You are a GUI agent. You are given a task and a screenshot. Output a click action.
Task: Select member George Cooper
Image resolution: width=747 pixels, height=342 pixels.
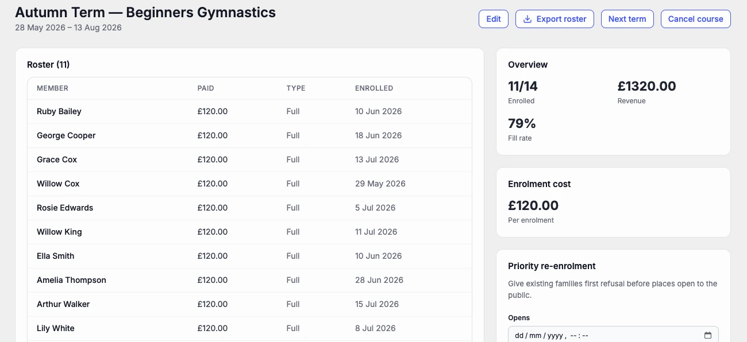pos(66,135)
